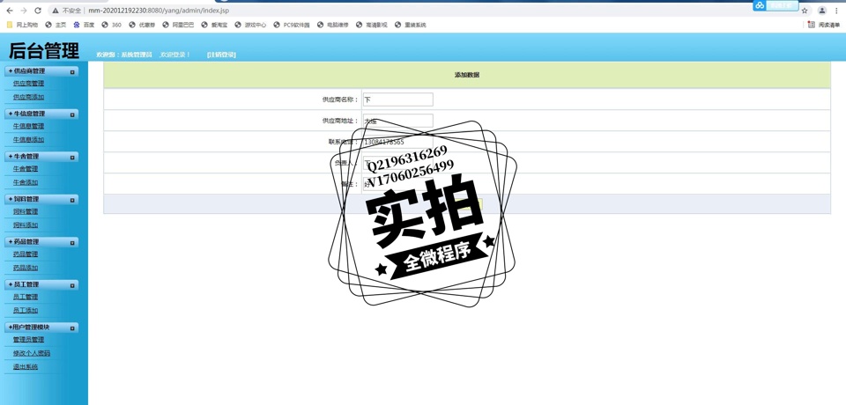Open the browser profile avatar icon
The height and width of the screenshot is (405, 846).
coord(822,11)
